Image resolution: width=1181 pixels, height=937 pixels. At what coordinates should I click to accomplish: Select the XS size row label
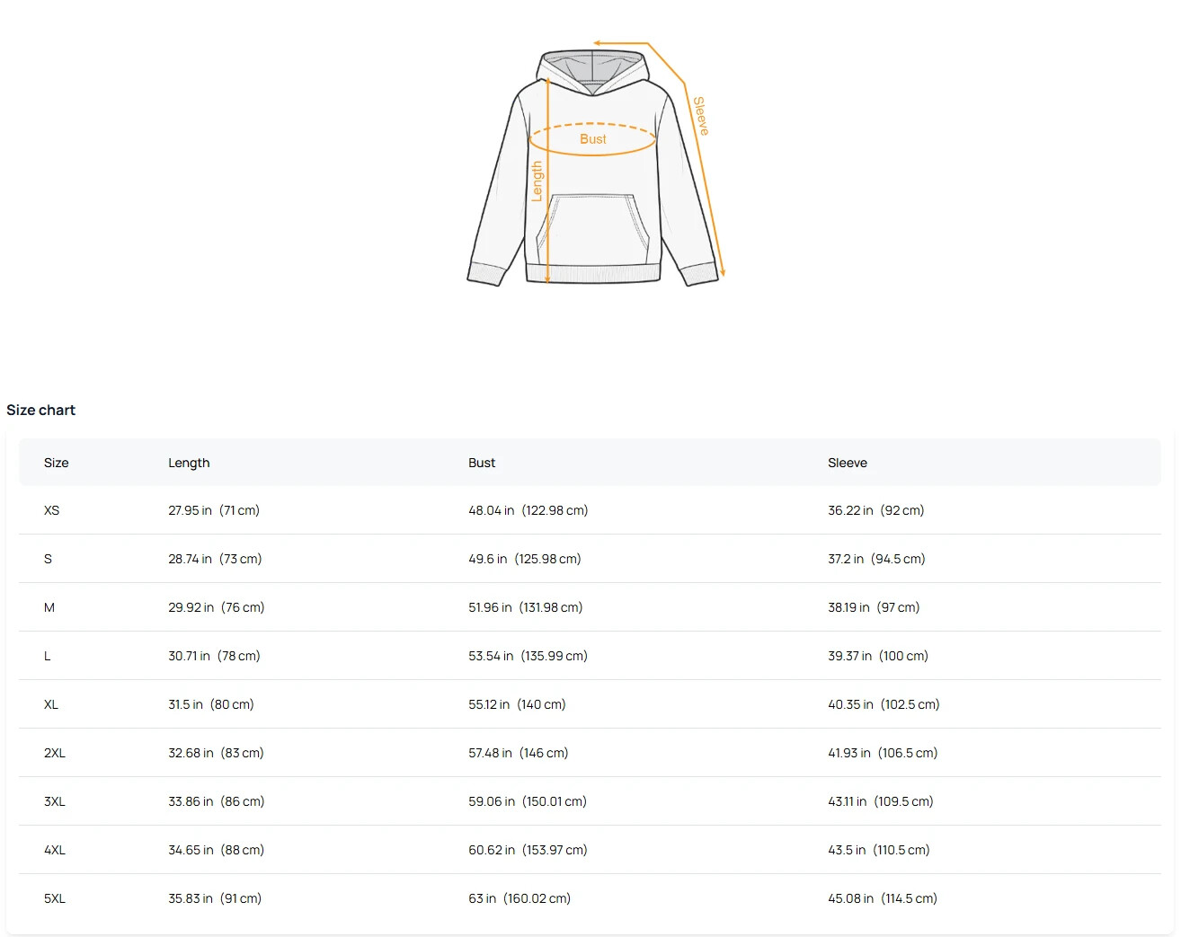pos(51,510)
